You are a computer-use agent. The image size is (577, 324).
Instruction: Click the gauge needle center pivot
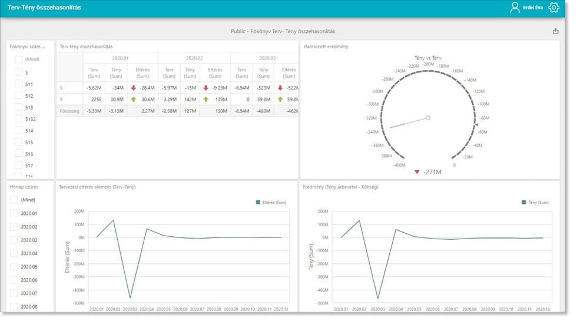coord(428,118)
